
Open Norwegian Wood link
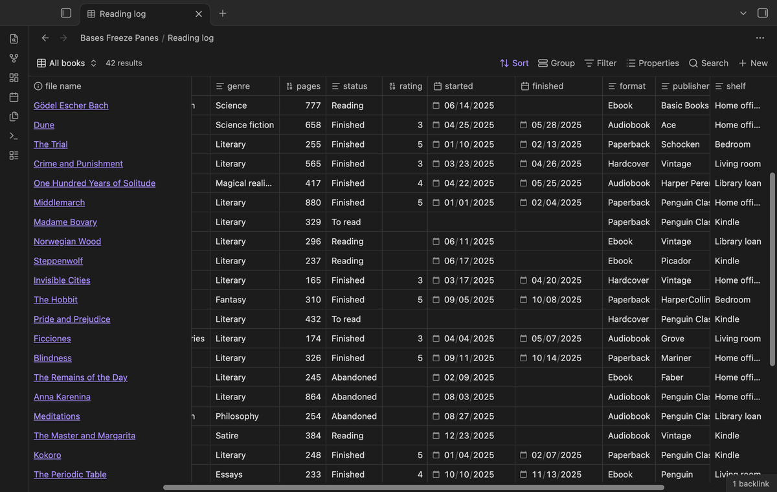[67, 241]
